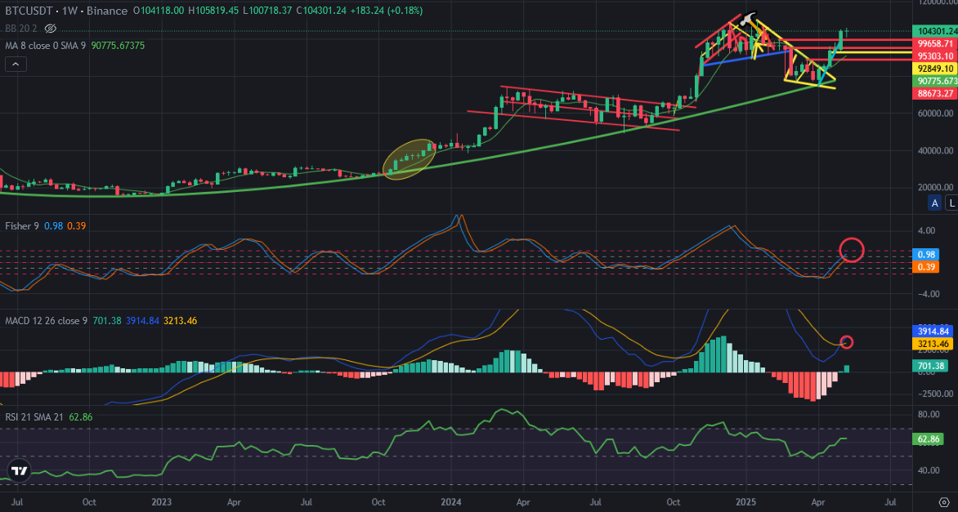The image size is (958, 512).
Task: Open the BTCUSDT symbol title
Action: (x=29, y=11)
